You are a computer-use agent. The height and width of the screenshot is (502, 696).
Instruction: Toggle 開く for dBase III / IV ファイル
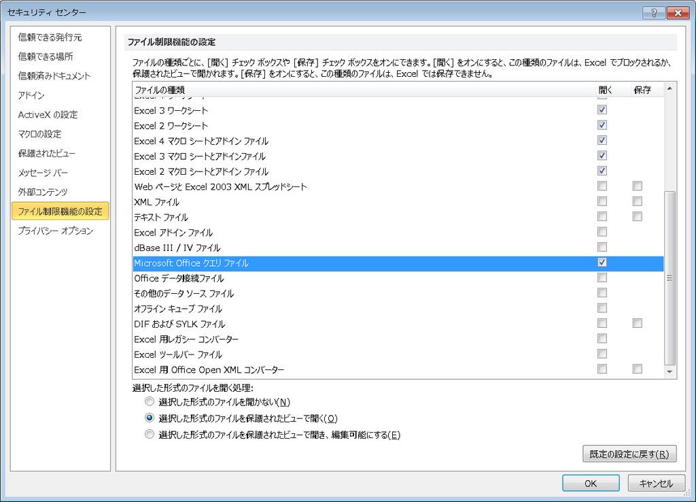602,248
